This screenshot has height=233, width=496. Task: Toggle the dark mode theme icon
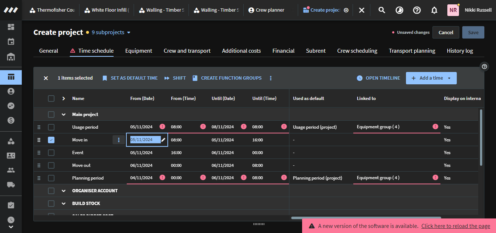coord(399,10)
